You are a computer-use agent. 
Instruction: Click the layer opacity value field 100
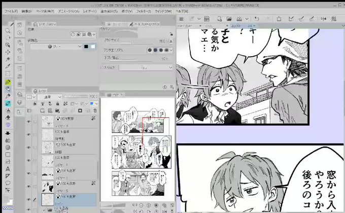pos(93,97)
